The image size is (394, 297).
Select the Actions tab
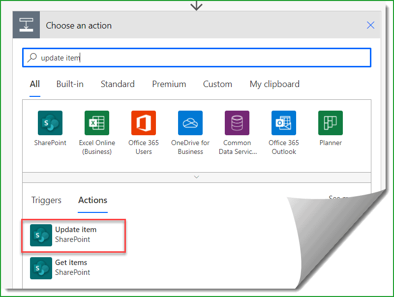pyautogui.click(x=93, y=200)
